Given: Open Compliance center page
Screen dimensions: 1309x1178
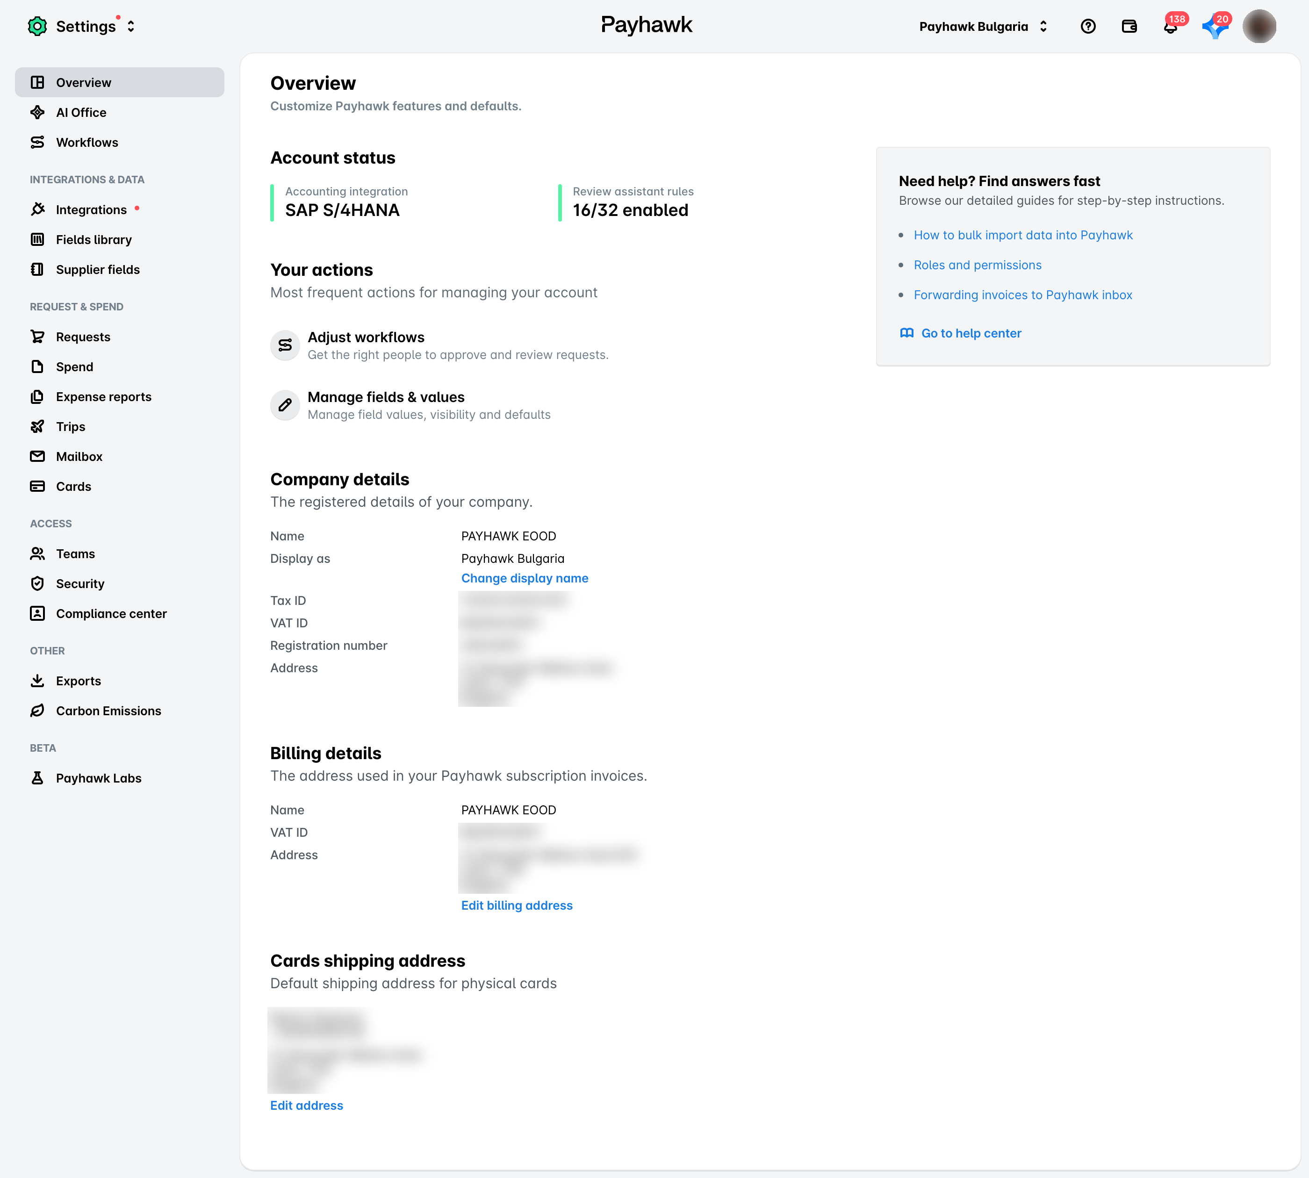Looking at the screenshot, I should coord(120,613).
